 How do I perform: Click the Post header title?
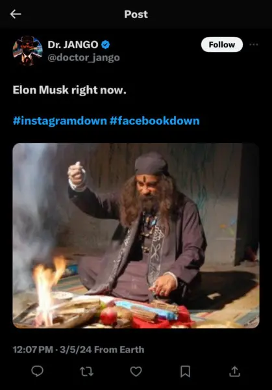(x=136, y=14)
